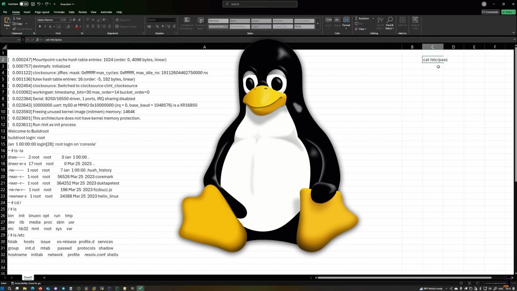Apply the Note cell style
Viewport: 517px width, 291px height.
pos(304,27)
